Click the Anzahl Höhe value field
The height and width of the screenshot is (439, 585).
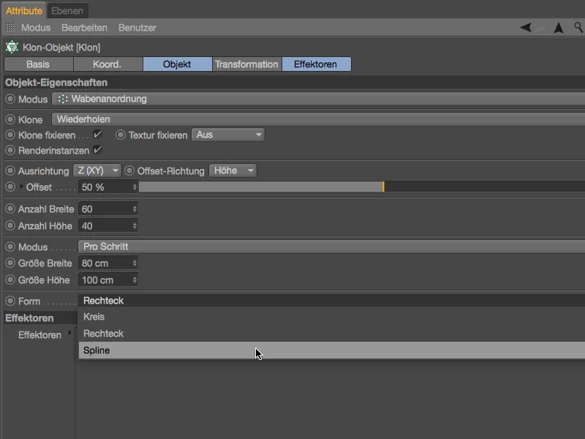pyautogui.click(x=107, y=226)
